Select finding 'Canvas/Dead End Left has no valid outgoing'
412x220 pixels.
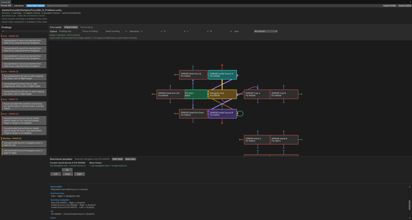pos(24,92)
